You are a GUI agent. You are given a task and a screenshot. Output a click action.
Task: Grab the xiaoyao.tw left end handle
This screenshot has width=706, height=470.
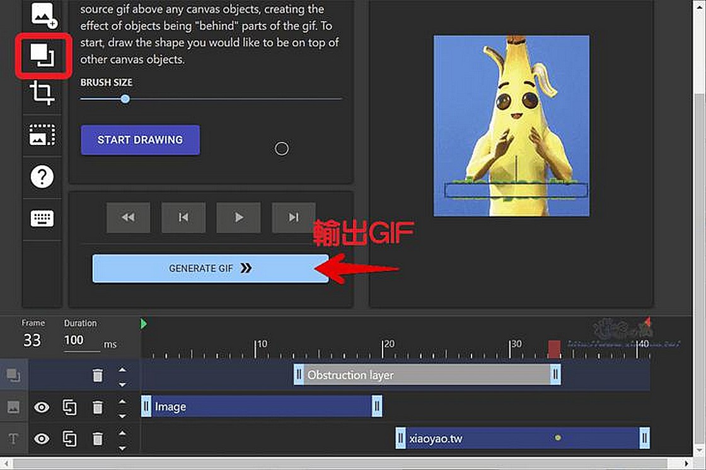400,438
